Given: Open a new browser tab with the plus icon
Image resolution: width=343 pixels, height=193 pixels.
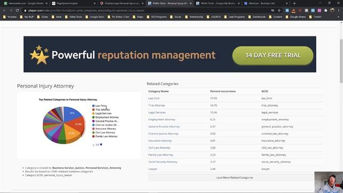Looking at the screenshot, I should coord(294,3).
